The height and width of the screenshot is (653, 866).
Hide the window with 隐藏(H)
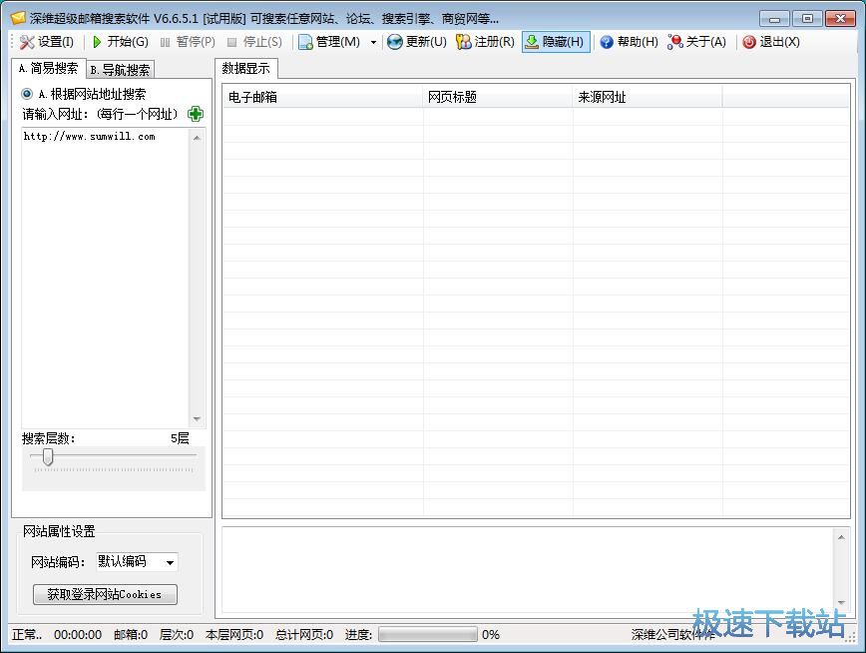(x=556, y=42)
